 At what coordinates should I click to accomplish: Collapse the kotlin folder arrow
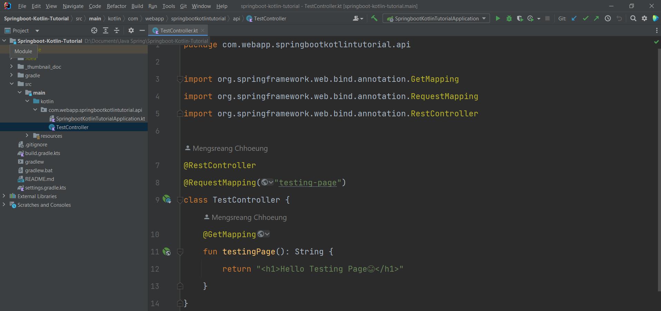(27, 101)
